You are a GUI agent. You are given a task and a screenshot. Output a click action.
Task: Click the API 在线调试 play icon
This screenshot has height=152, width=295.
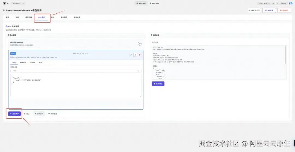pyautogui.click(x=7, y=26)
